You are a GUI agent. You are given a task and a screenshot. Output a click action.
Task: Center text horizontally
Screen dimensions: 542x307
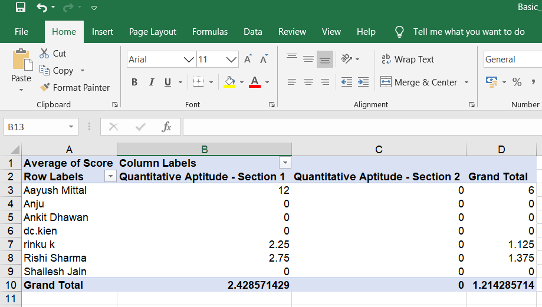point(308,82)
